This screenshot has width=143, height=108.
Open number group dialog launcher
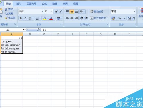coord(135,24)
